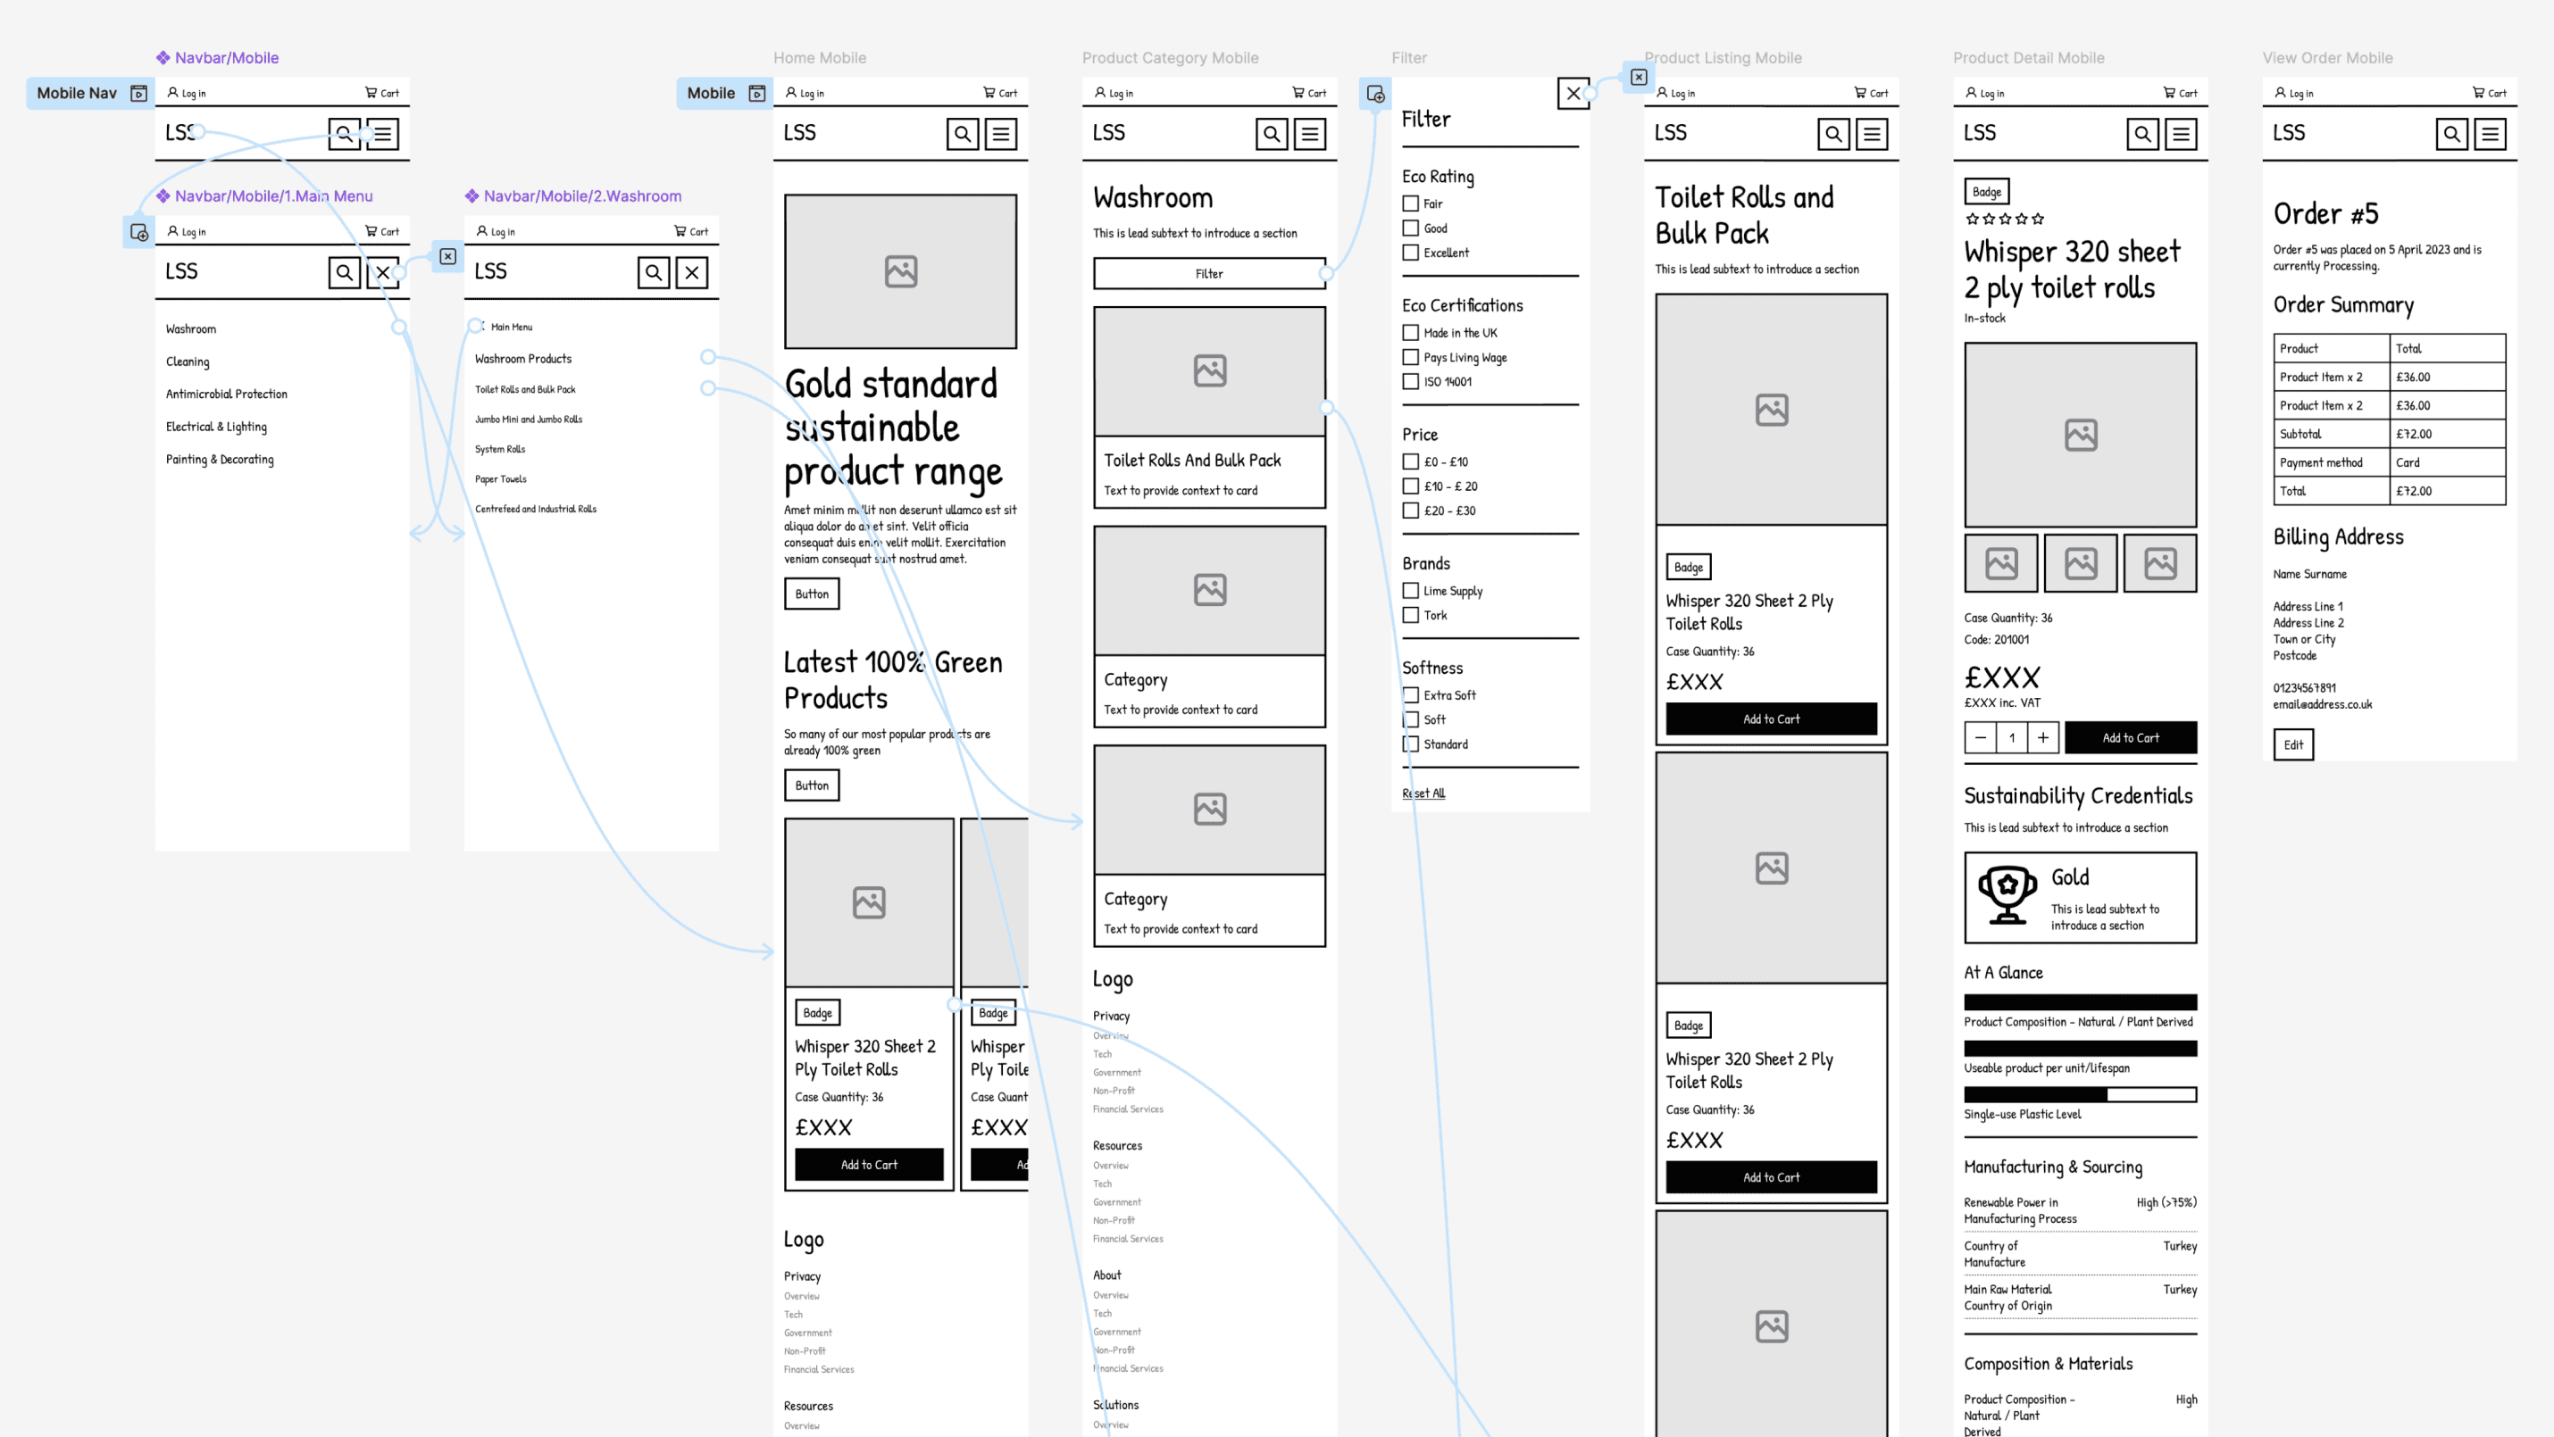Tick the Good eco rating checkbox
This screenshot has height=1437, width=2554.
[1411, 228]
